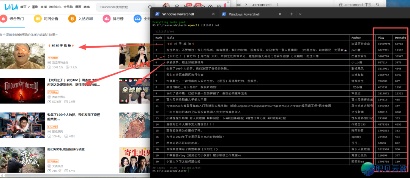Open 漫画 in the bilibili navigation
Image resolution: width=410 pixels, height=178 pixels.
coord(78,7)
